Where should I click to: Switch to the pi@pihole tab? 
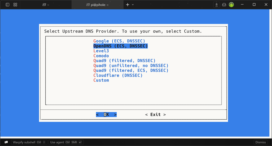(97, 5)
